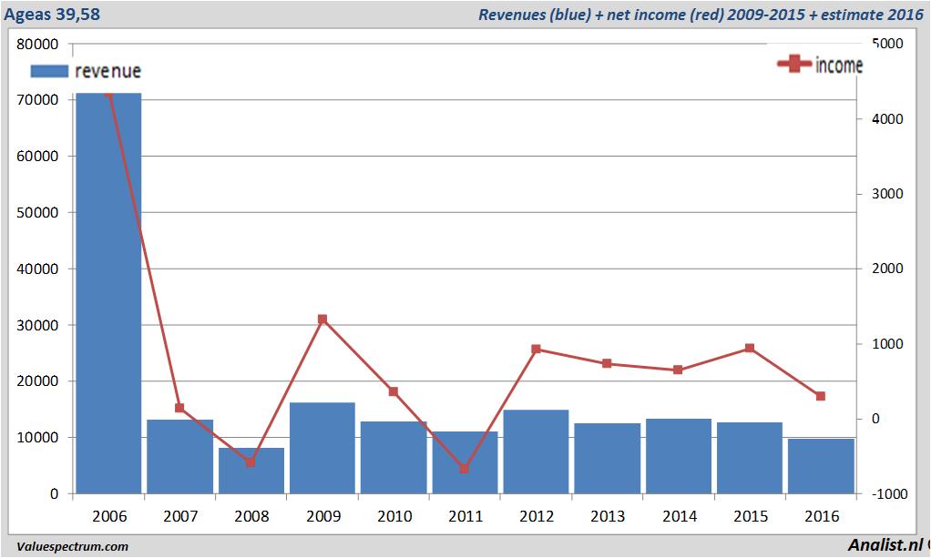Click the 2015 income data point
This screenshot has width=931, height=558.
click(750, 348)
